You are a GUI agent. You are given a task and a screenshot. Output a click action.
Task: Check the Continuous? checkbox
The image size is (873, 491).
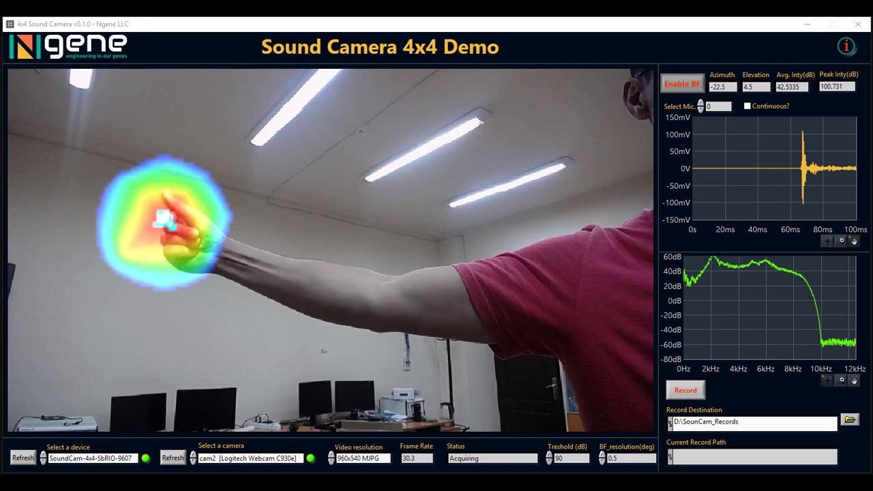(x=748, y=106)
